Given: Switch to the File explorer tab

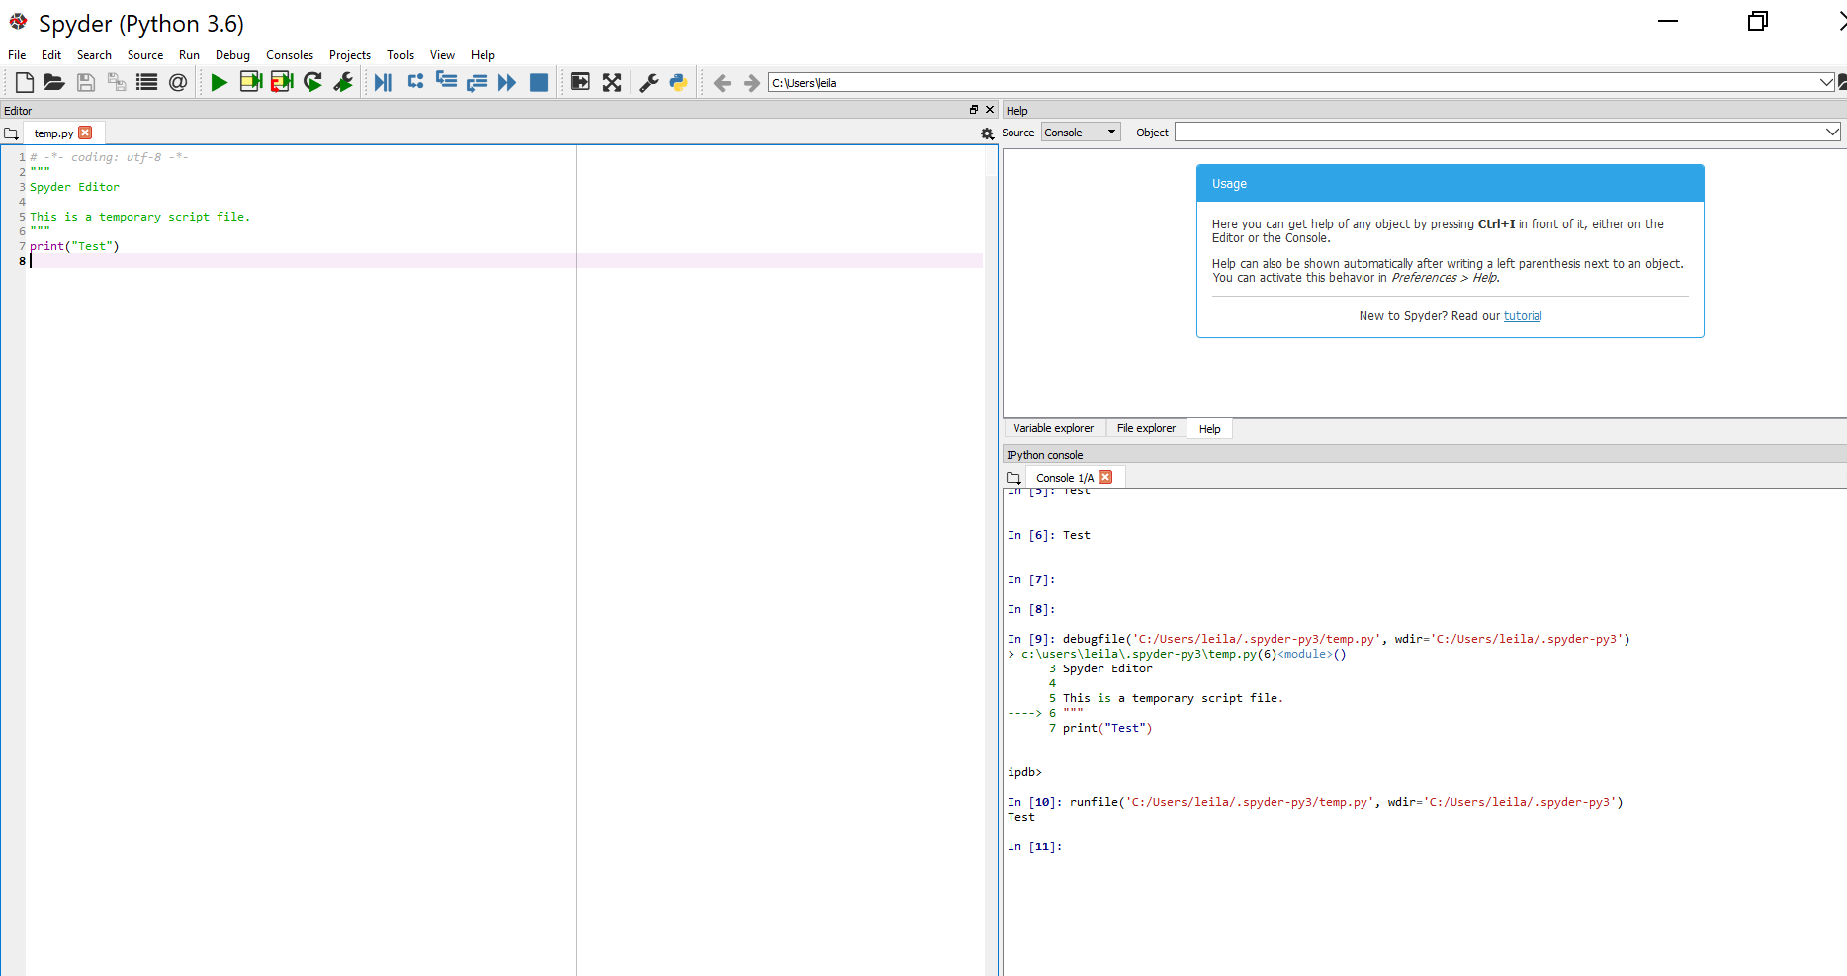Looking at the screenshot, I should point(1146,429).
